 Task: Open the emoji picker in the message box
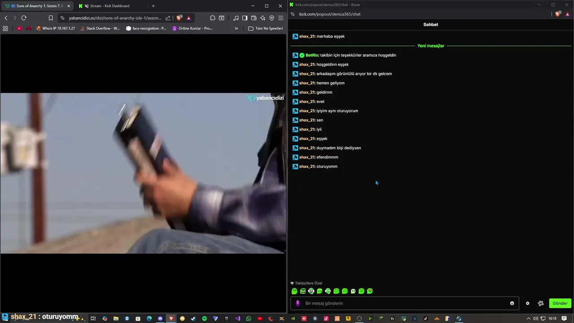[512, 303]
